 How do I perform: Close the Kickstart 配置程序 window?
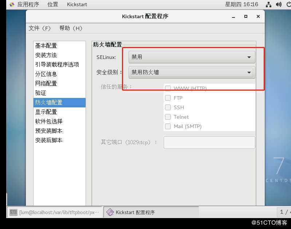pos(258,16)
